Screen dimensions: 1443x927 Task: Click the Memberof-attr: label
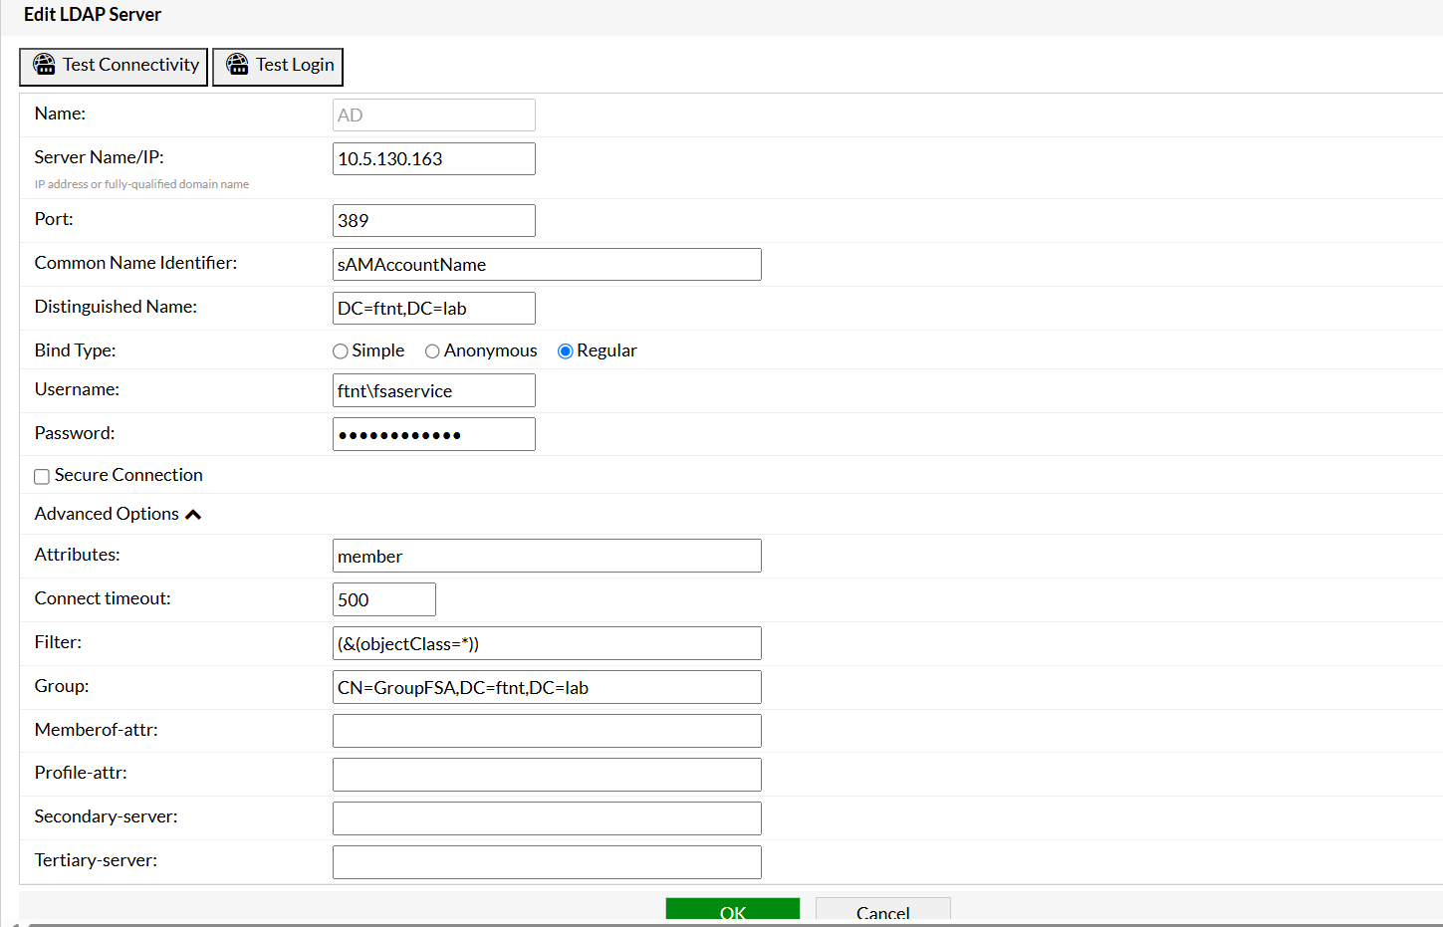coord(96,730)
